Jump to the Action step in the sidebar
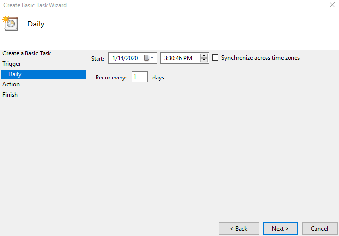Viewport: 339px width, 236px height. pos(11,84)
